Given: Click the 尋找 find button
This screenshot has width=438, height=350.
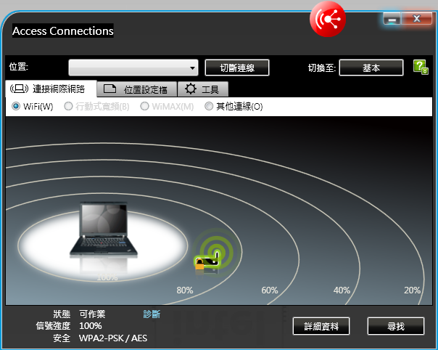Looking at the screenshot, I should (x=396, y=326).
